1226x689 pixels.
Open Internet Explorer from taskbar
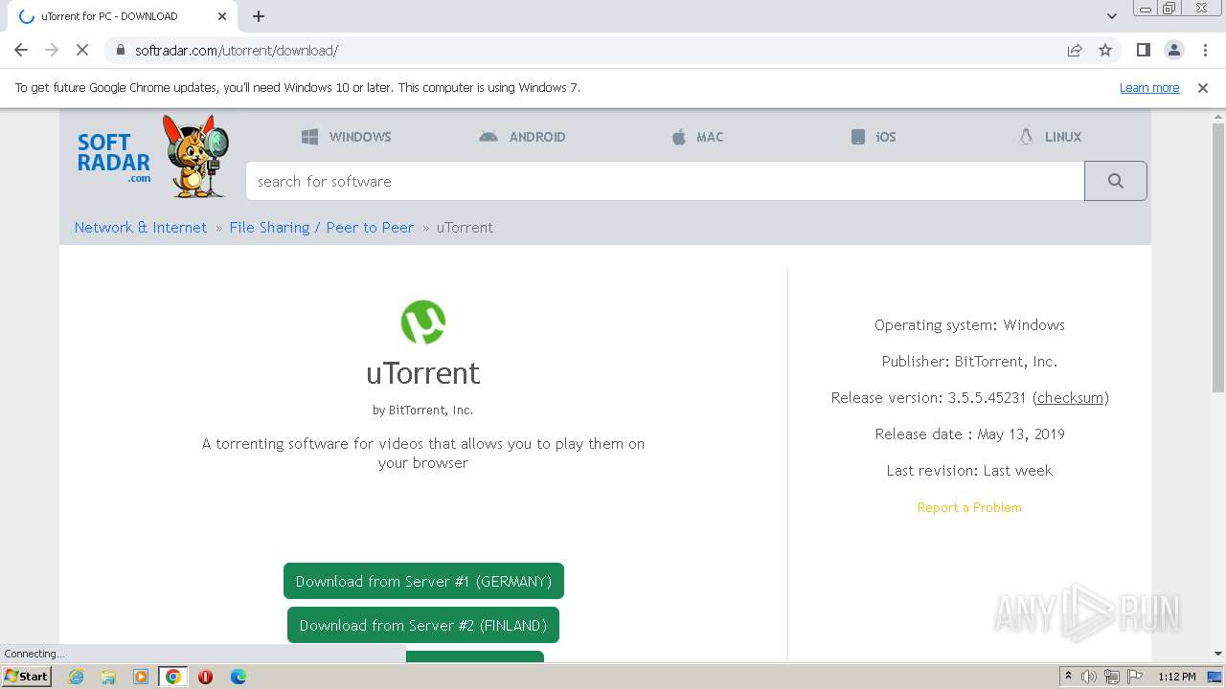click(x=76, y=677)
